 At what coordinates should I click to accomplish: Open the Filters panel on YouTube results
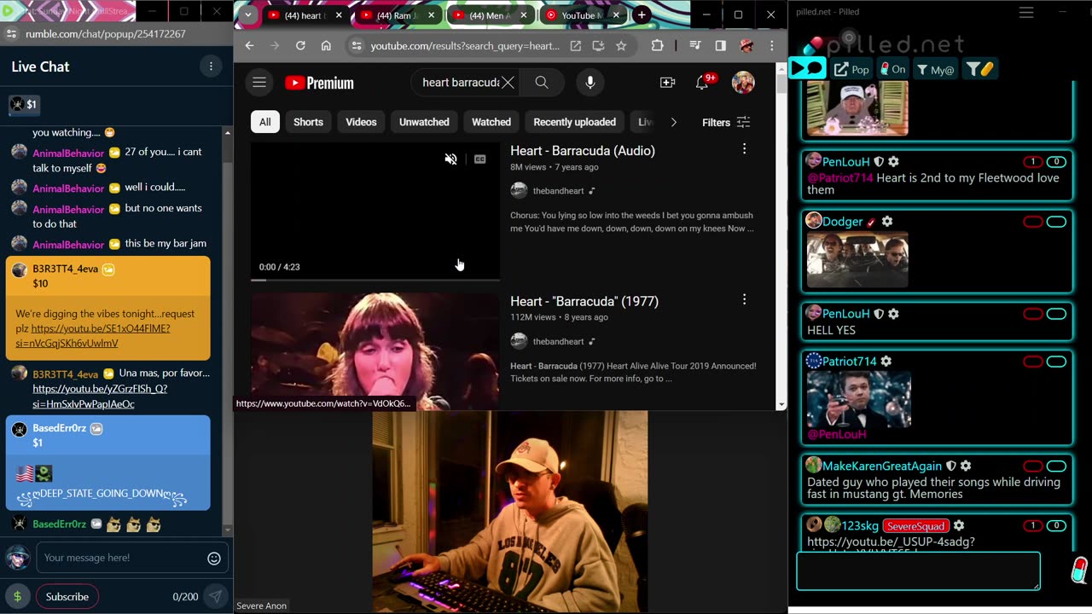pyautogui.click(x=726, y=122)
